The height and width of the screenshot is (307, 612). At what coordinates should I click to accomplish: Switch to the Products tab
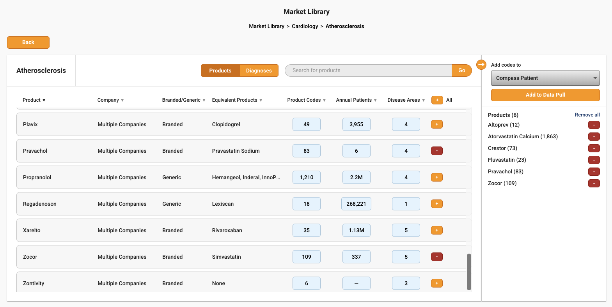tap(220, 71)
